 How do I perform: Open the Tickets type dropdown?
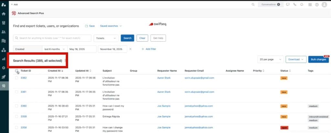pyautogui.click(x=106, y=38)
